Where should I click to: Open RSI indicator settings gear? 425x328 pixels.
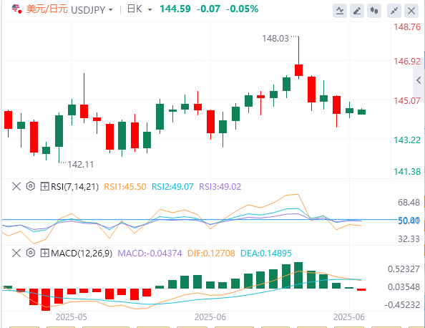tap(31, 186)
